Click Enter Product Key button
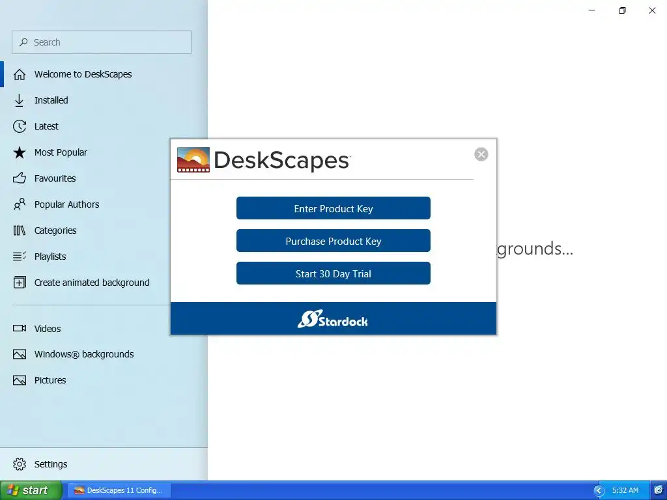Image resolution: width=667 pixels, height=500 pixels. (333, 208)
